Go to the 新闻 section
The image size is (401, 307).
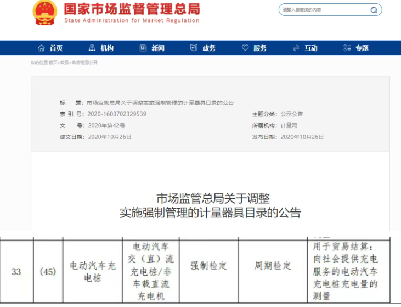(x=158, y=48)
